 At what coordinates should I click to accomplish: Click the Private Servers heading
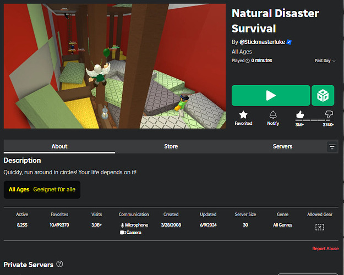pos(28,265)
